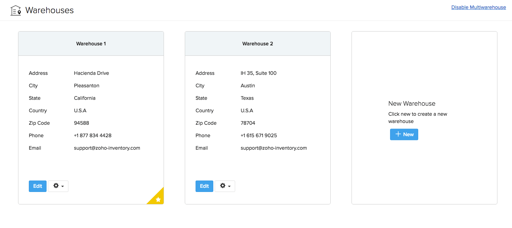512x228 pixels.
Task: Select the zip code 94588
Action: [x=82, y=123]
